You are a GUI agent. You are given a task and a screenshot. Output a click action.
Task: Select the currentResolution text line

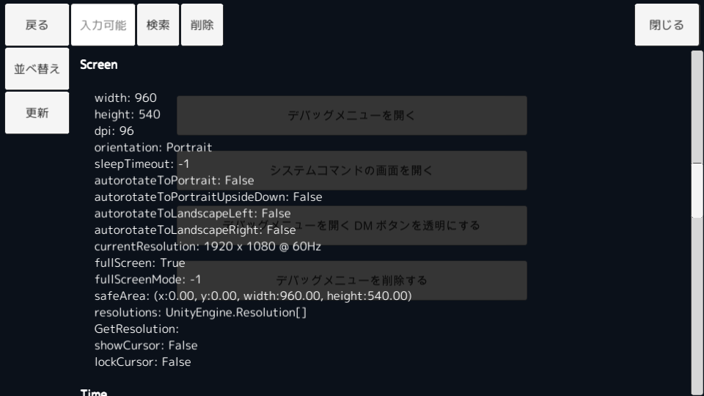(x=208, y=246)
